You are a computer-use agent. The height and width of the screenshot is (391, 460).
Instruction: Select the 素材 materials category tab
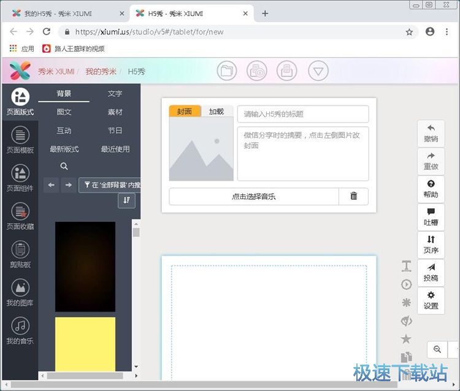tap(115, 112)
